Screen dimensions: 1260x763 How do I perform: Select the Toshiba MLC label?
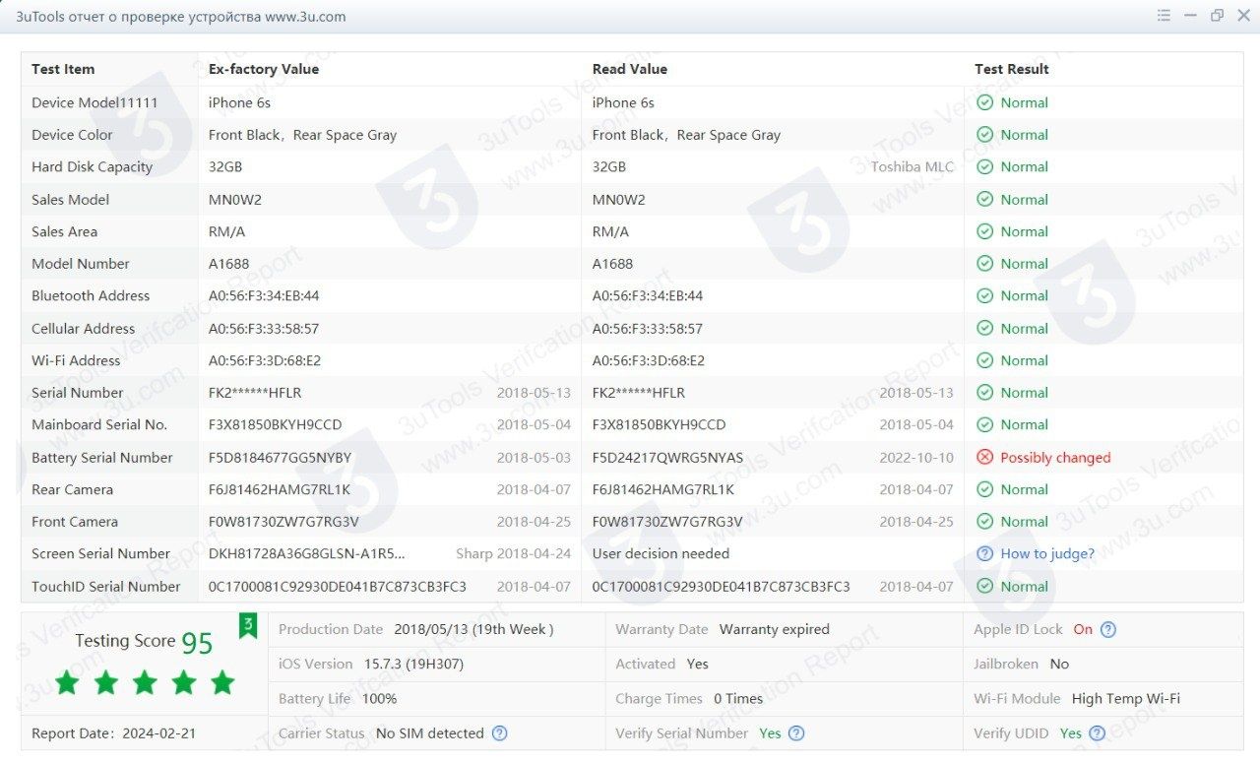[913, 167]
